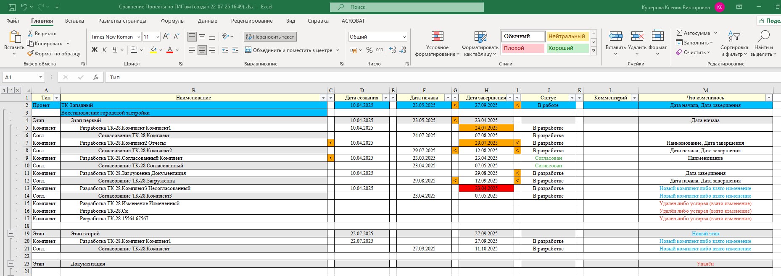Click the Undo arrow icon

pyautogui.click(x=24, y=7)
